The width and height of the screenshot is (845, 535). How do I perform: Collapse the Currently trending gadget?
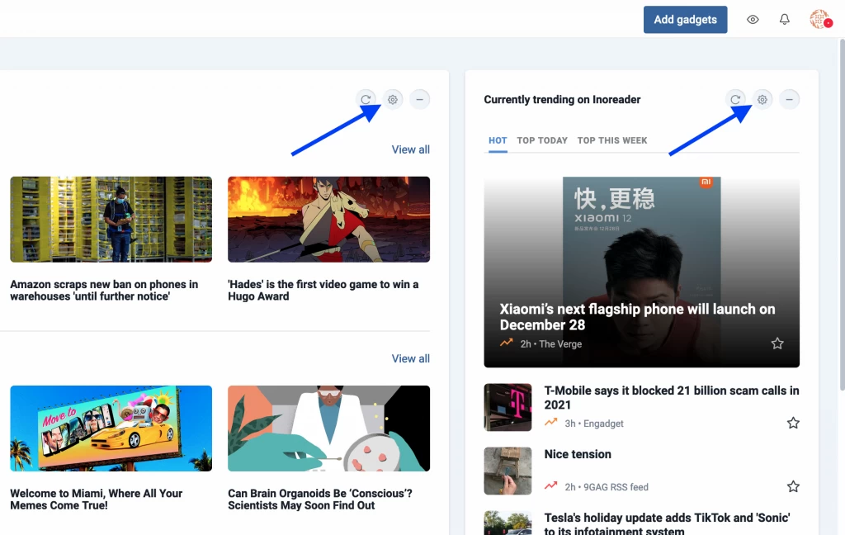click(x=789, y=99)
